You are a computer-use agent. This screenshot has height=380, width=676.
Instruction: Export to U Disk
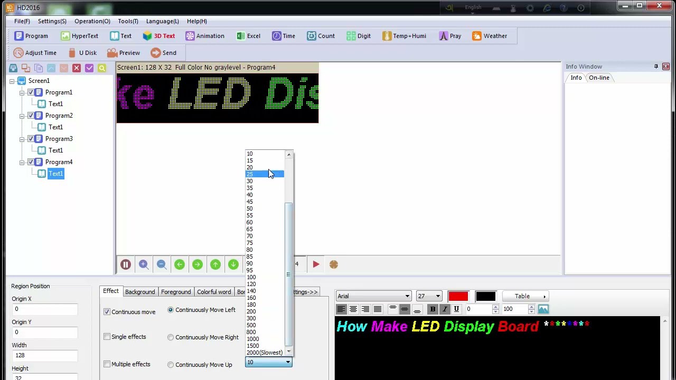[x=82, y=53]
